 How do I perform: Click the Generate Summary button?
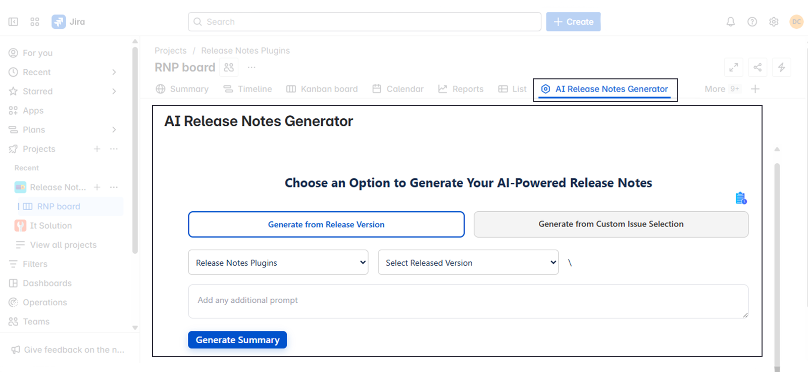click(x=237, y=340)
